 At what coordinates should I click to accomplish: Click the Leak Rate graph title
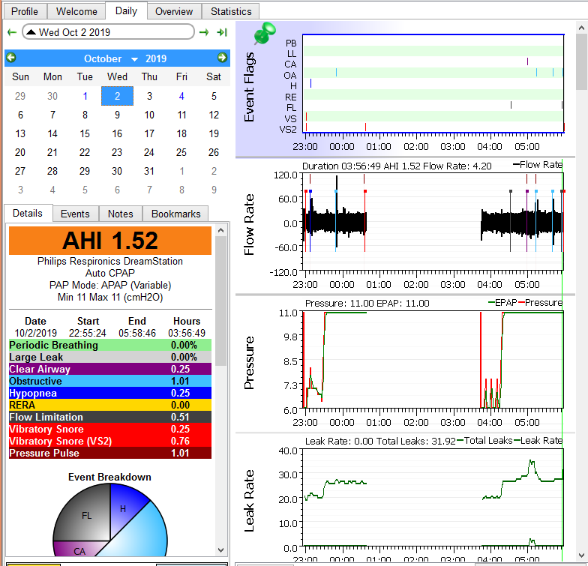(x=249, y=501)
